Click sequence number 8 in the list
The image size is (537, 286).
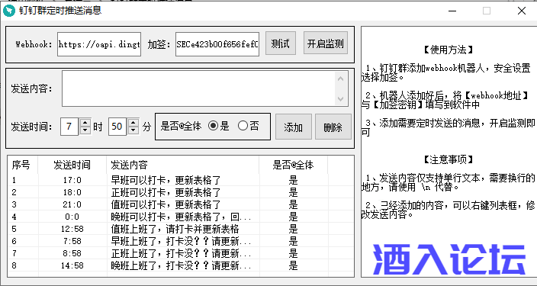(14, 266)
